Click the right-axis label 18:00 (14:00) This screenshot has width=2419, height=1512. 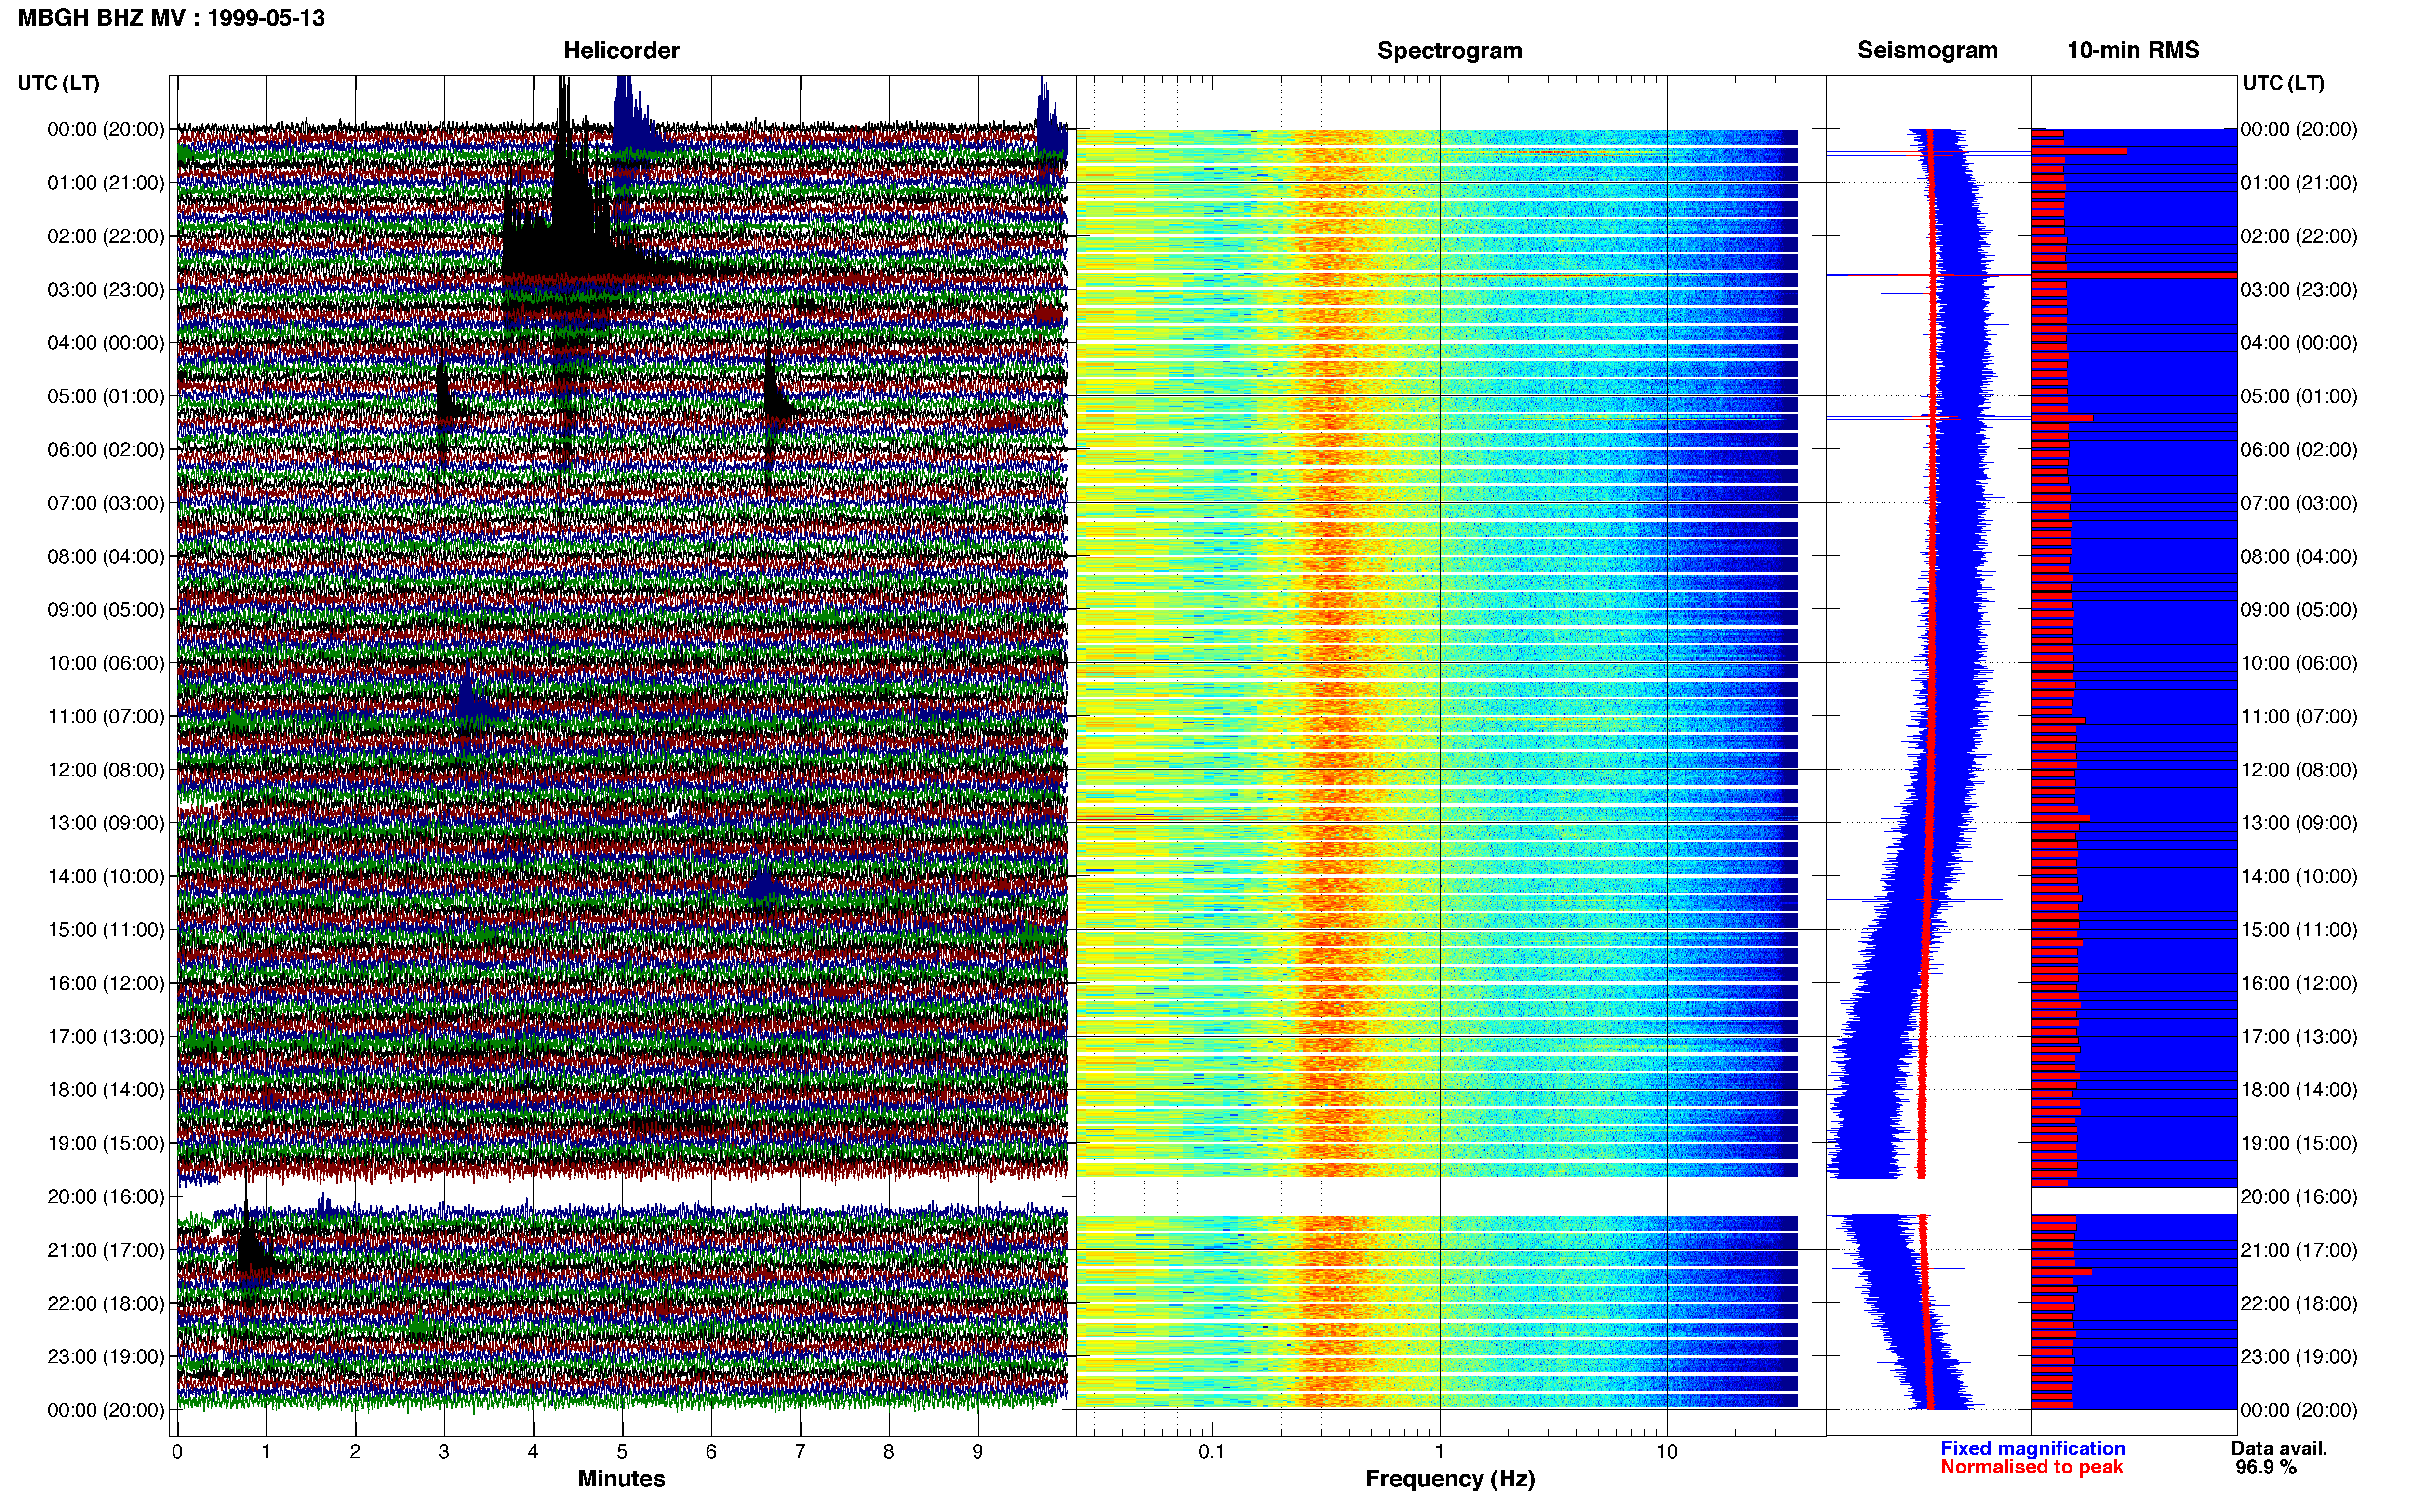click(x=2299, y=1090)
